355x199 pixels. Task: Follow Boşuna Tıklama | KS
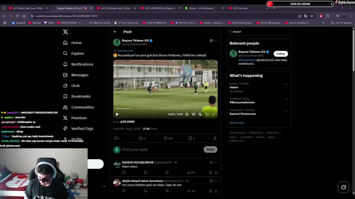tap(281, 54)
